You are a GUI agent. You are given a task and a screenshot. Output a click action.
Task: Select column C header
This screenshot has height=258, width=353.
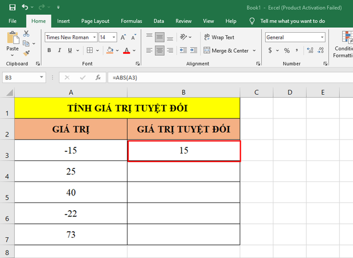coord(256,92)
